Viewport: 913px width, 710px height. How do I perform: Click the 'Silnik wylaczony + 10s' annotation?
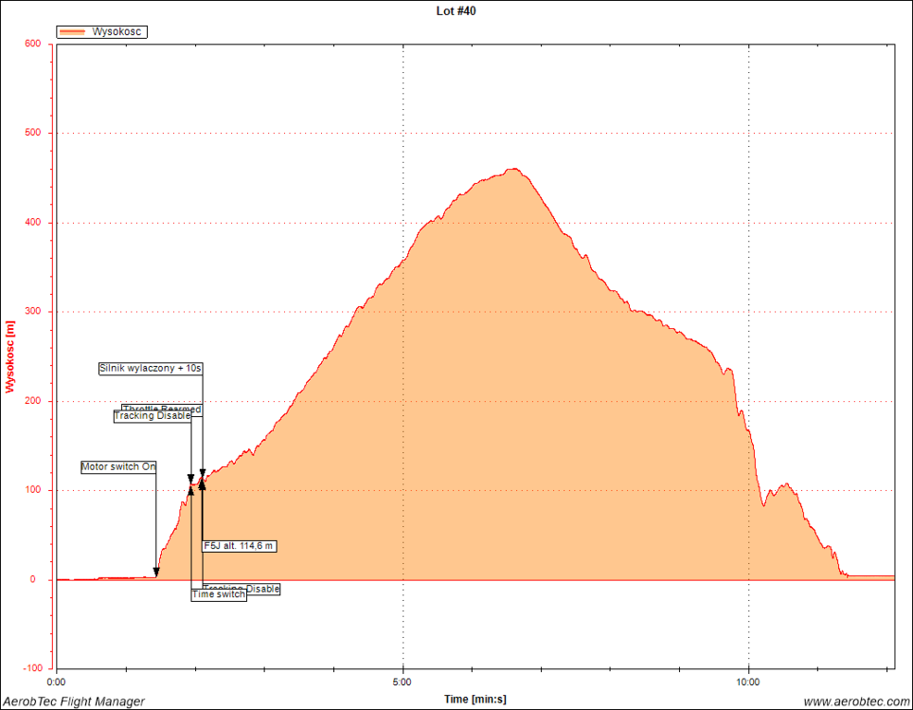tap(151, 368)
